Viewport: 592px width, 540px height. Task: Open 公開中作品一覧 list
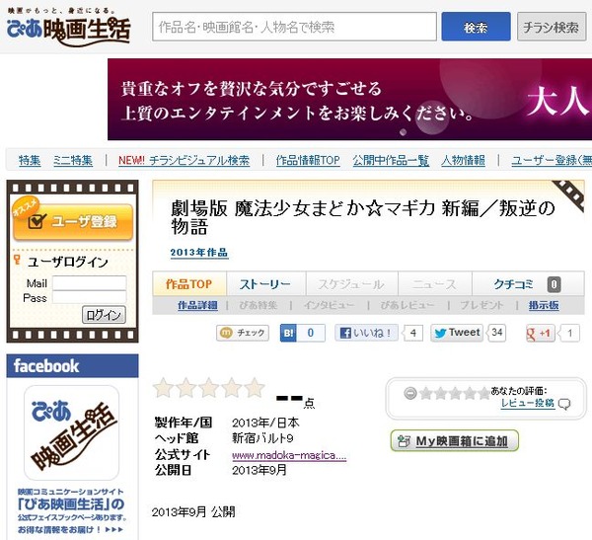[391, 160]
